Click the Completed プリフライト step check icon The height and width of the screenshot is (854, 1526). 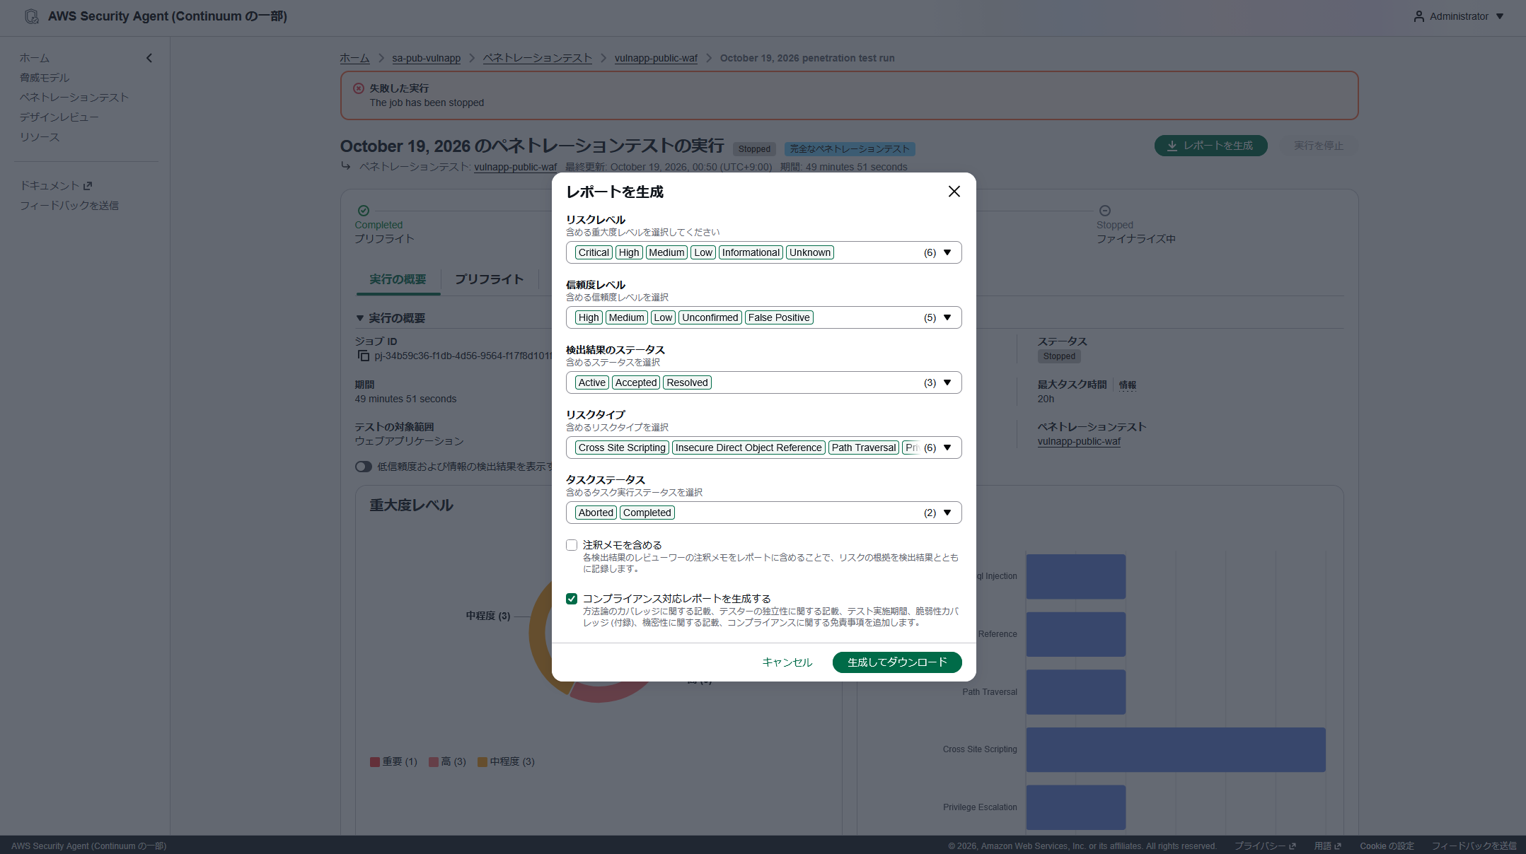(x=364, y=211)
